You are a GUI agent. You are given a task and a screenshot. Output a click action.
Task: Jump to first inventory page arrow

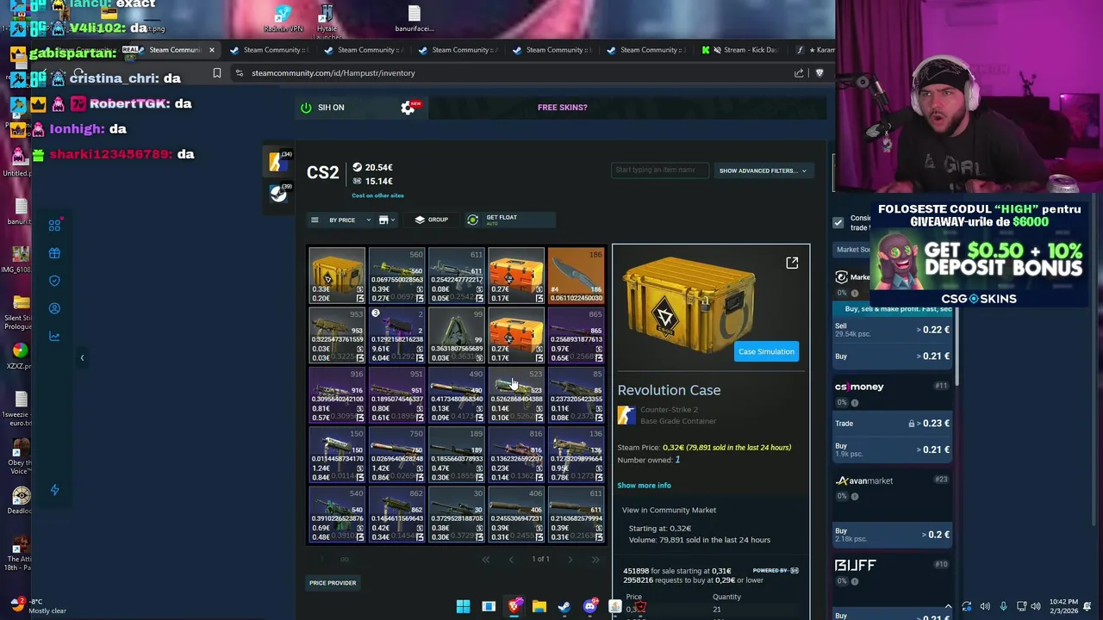485,560
